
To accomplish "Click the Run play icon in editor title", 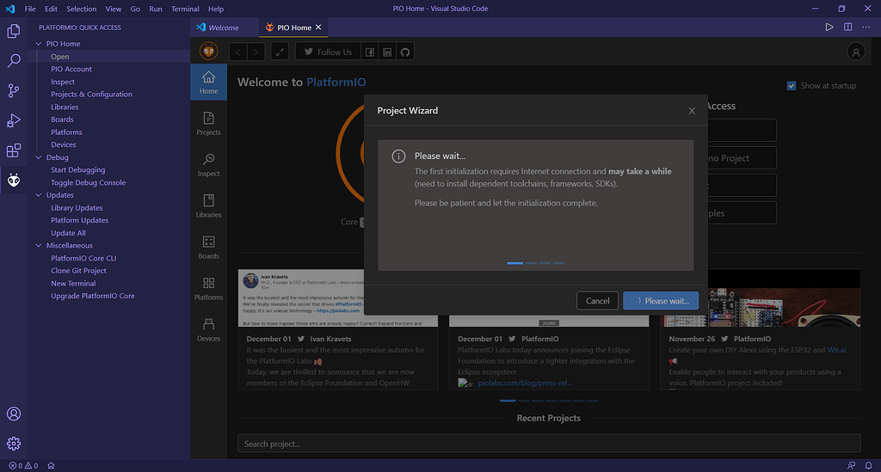I will 829,27.
